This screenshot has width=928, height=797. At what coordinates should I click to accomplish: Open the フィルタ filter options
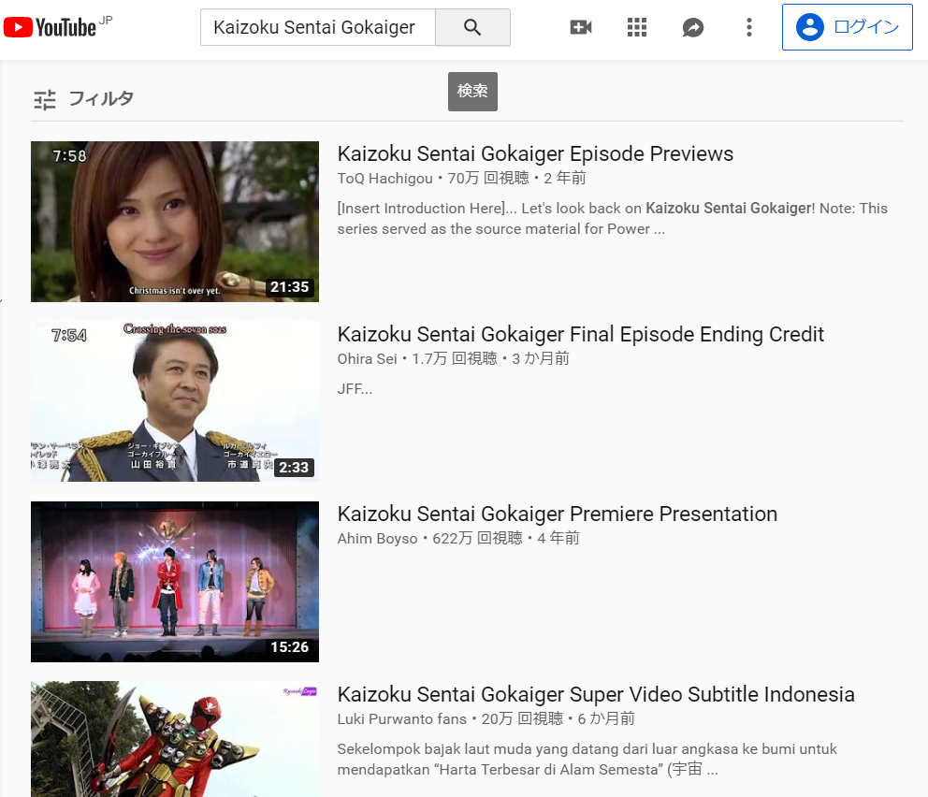click(83, 99)
